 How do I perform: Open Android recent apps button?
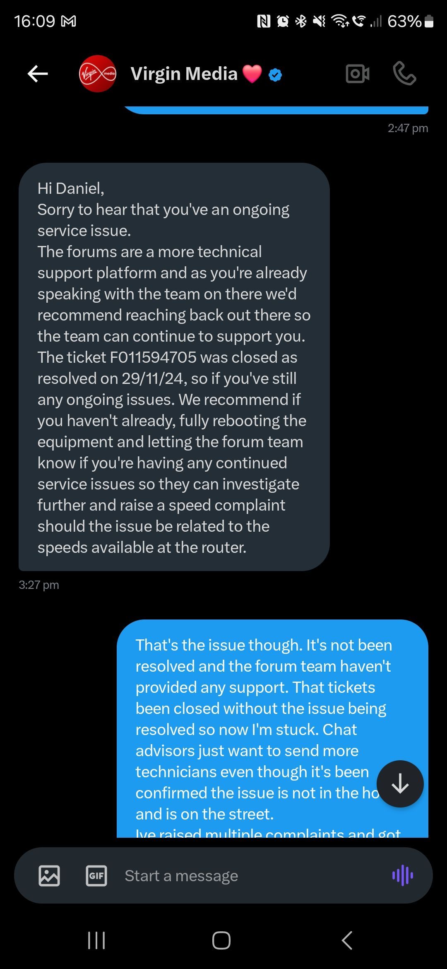pos(96,940)
